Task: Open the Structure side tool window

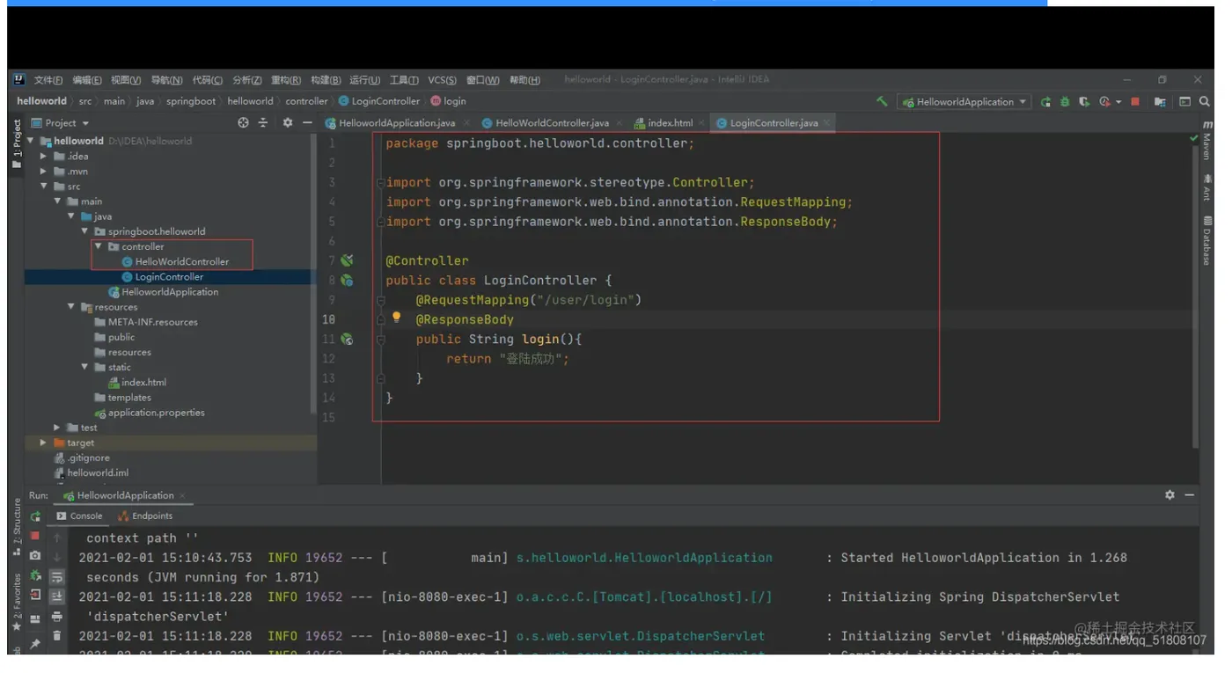Action: [x=16, y=526]
